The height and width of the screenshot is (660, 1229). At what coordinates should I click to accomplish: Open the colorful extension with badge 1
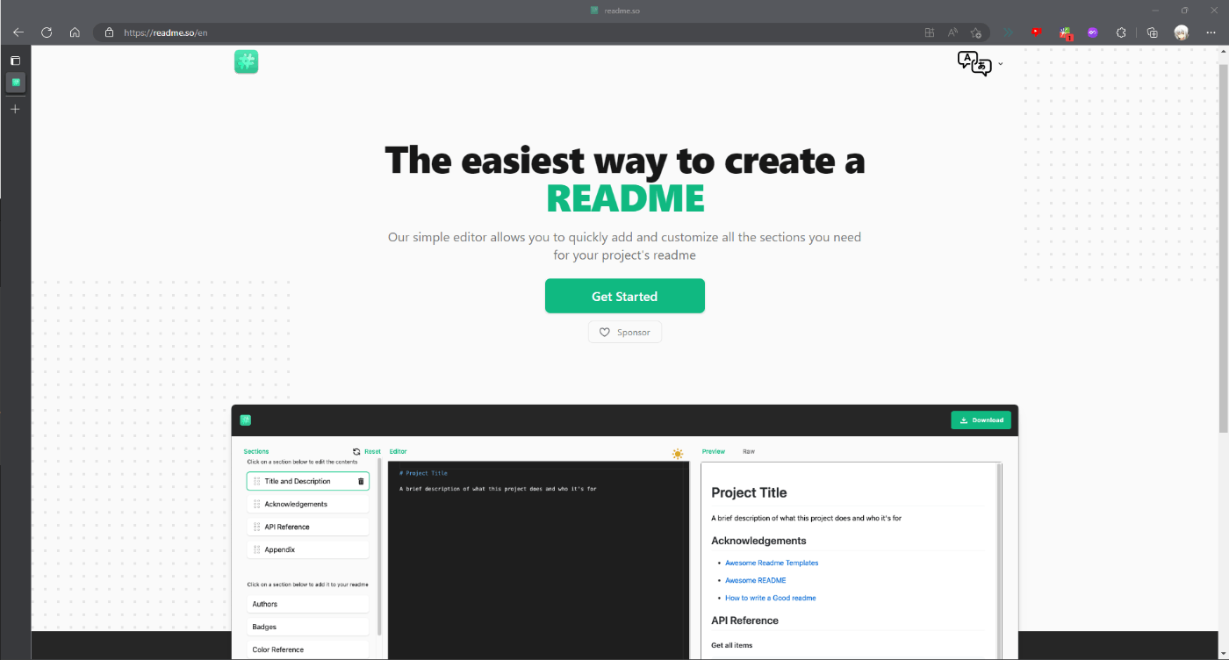(1065, 33)
